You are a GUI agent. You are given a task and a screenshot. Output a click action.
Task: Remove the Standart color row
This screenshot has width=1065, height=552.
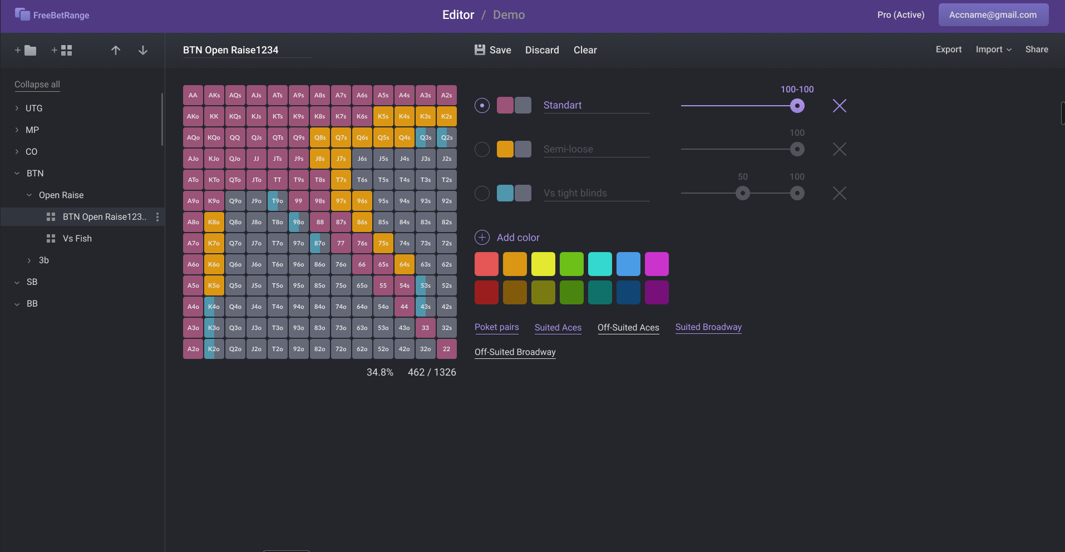click(840, 106)
